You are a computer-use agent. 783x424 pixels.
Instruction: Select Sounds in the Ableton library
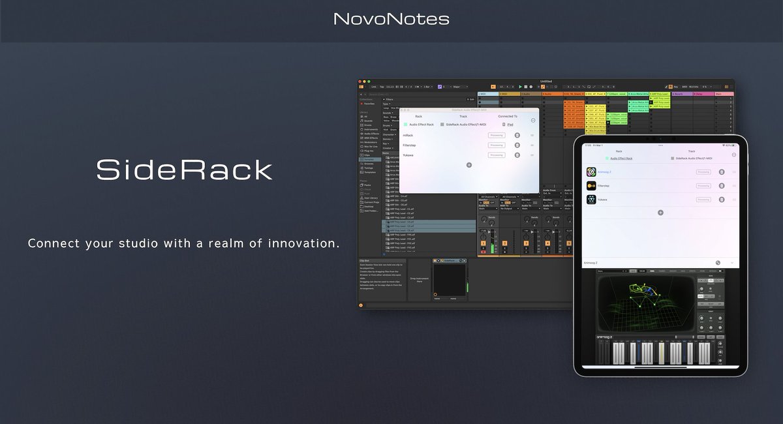pos(367,121)
